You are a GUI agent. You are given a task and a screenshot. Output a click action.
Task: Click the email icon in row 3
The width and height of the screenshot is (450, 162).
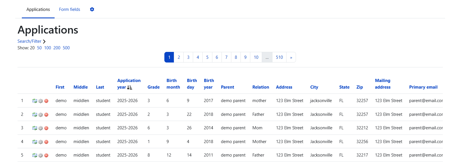click(35, 128)
